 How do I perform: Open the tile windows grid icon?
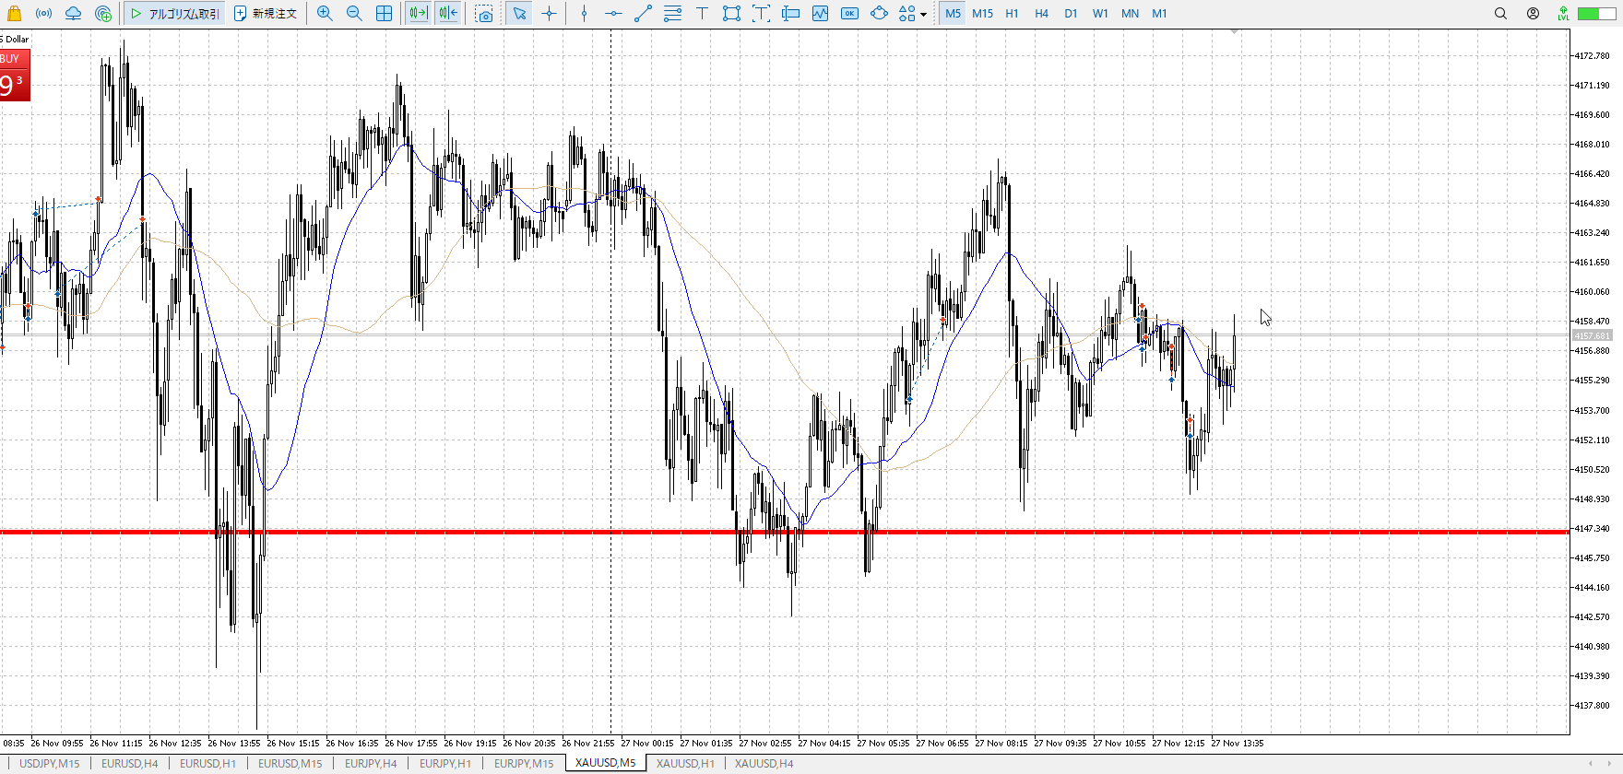384,14
